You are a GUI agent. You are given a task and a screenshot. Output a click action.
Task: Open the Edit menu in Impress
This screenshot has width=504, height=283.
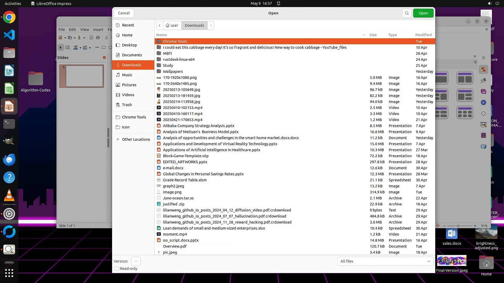72,30
